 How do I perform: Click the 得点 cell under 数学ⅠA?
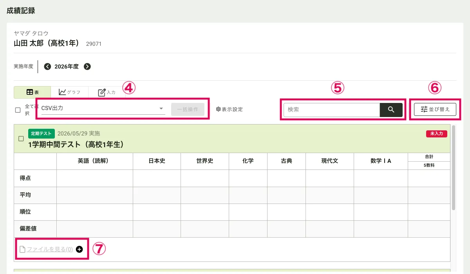tap(380, 178)
